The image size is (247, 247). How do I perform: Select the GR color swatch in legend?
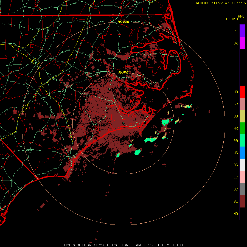[242, 104]
